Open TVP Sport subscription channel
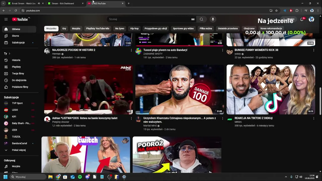This screenshot has width=322, height=181. click(x=19, y=103)
